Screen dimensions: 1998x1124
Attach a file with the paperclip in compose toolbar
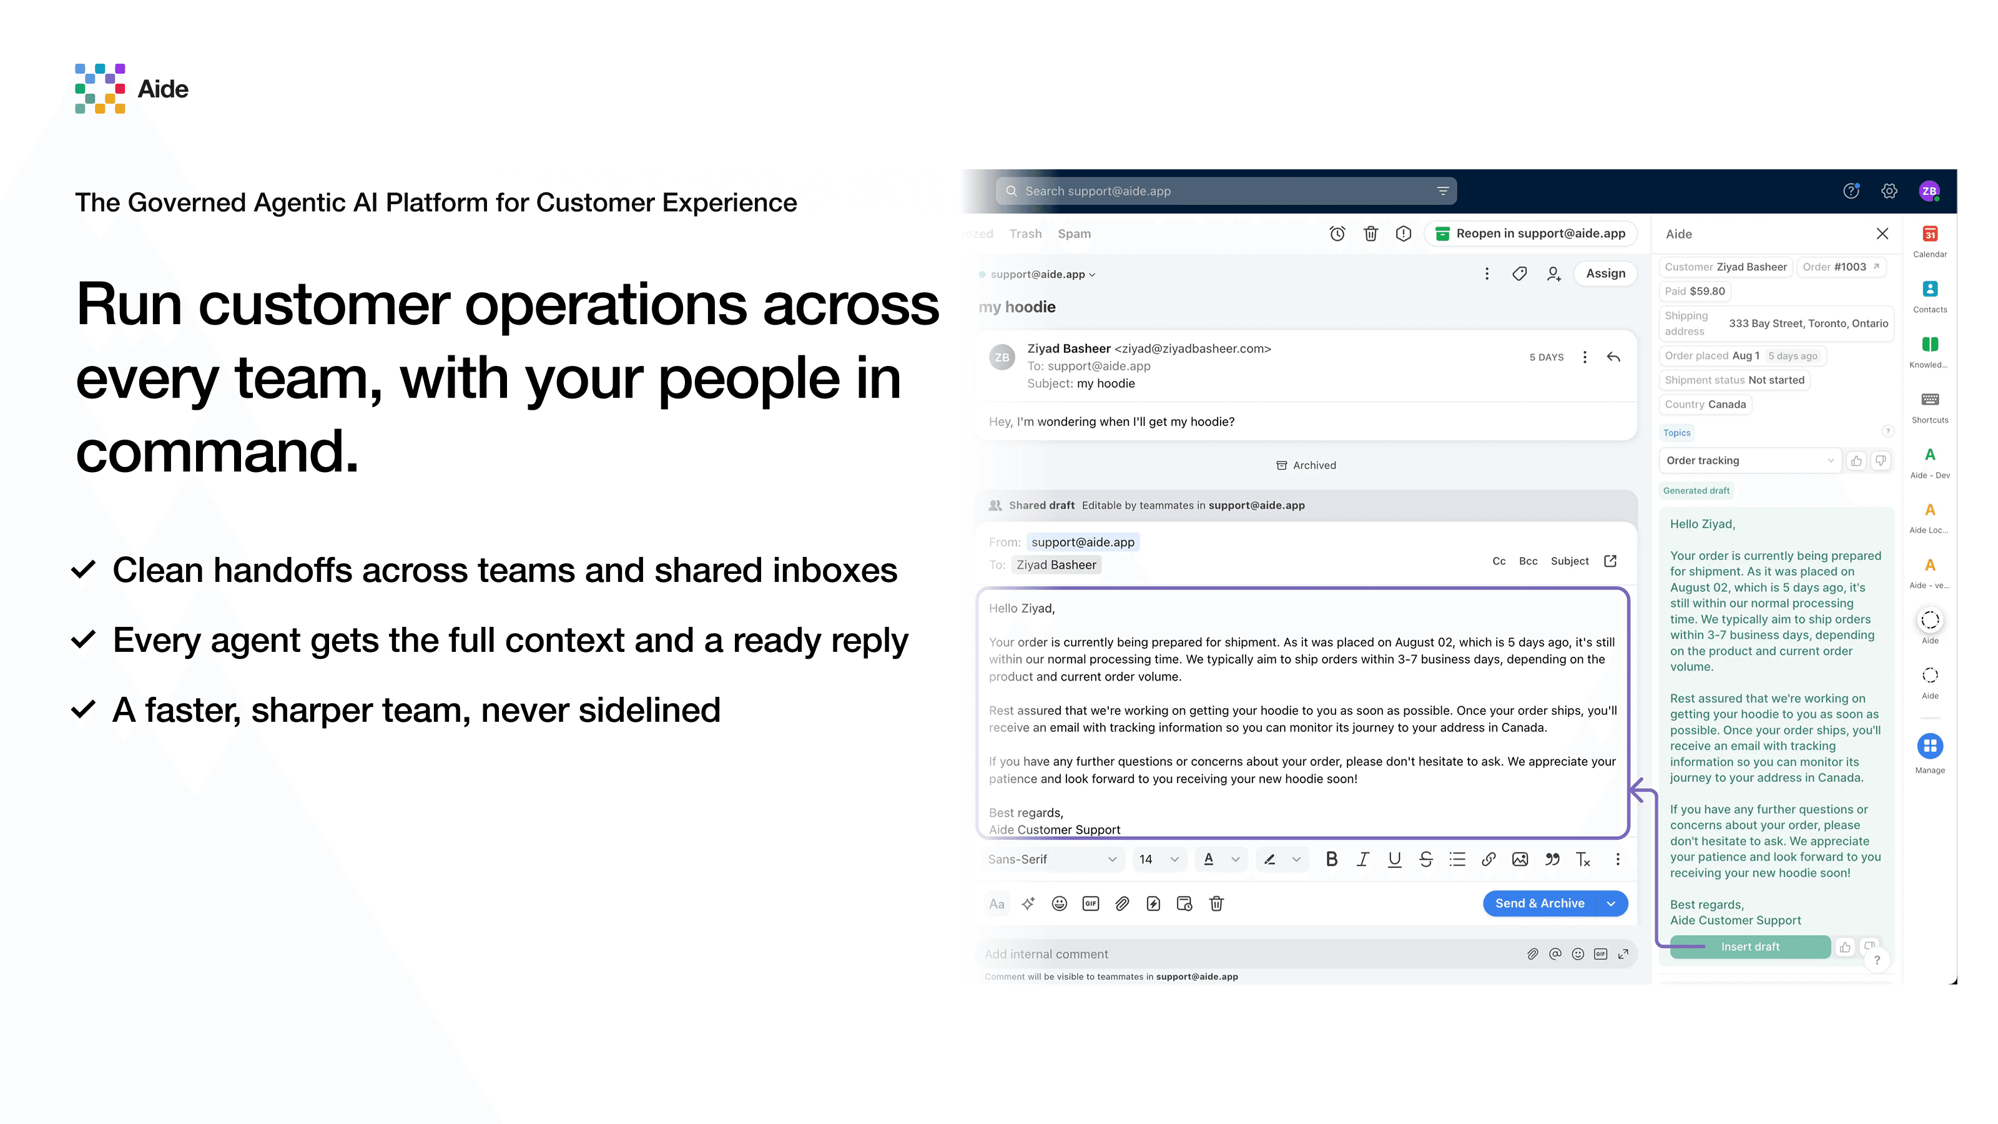point(1123,904)
